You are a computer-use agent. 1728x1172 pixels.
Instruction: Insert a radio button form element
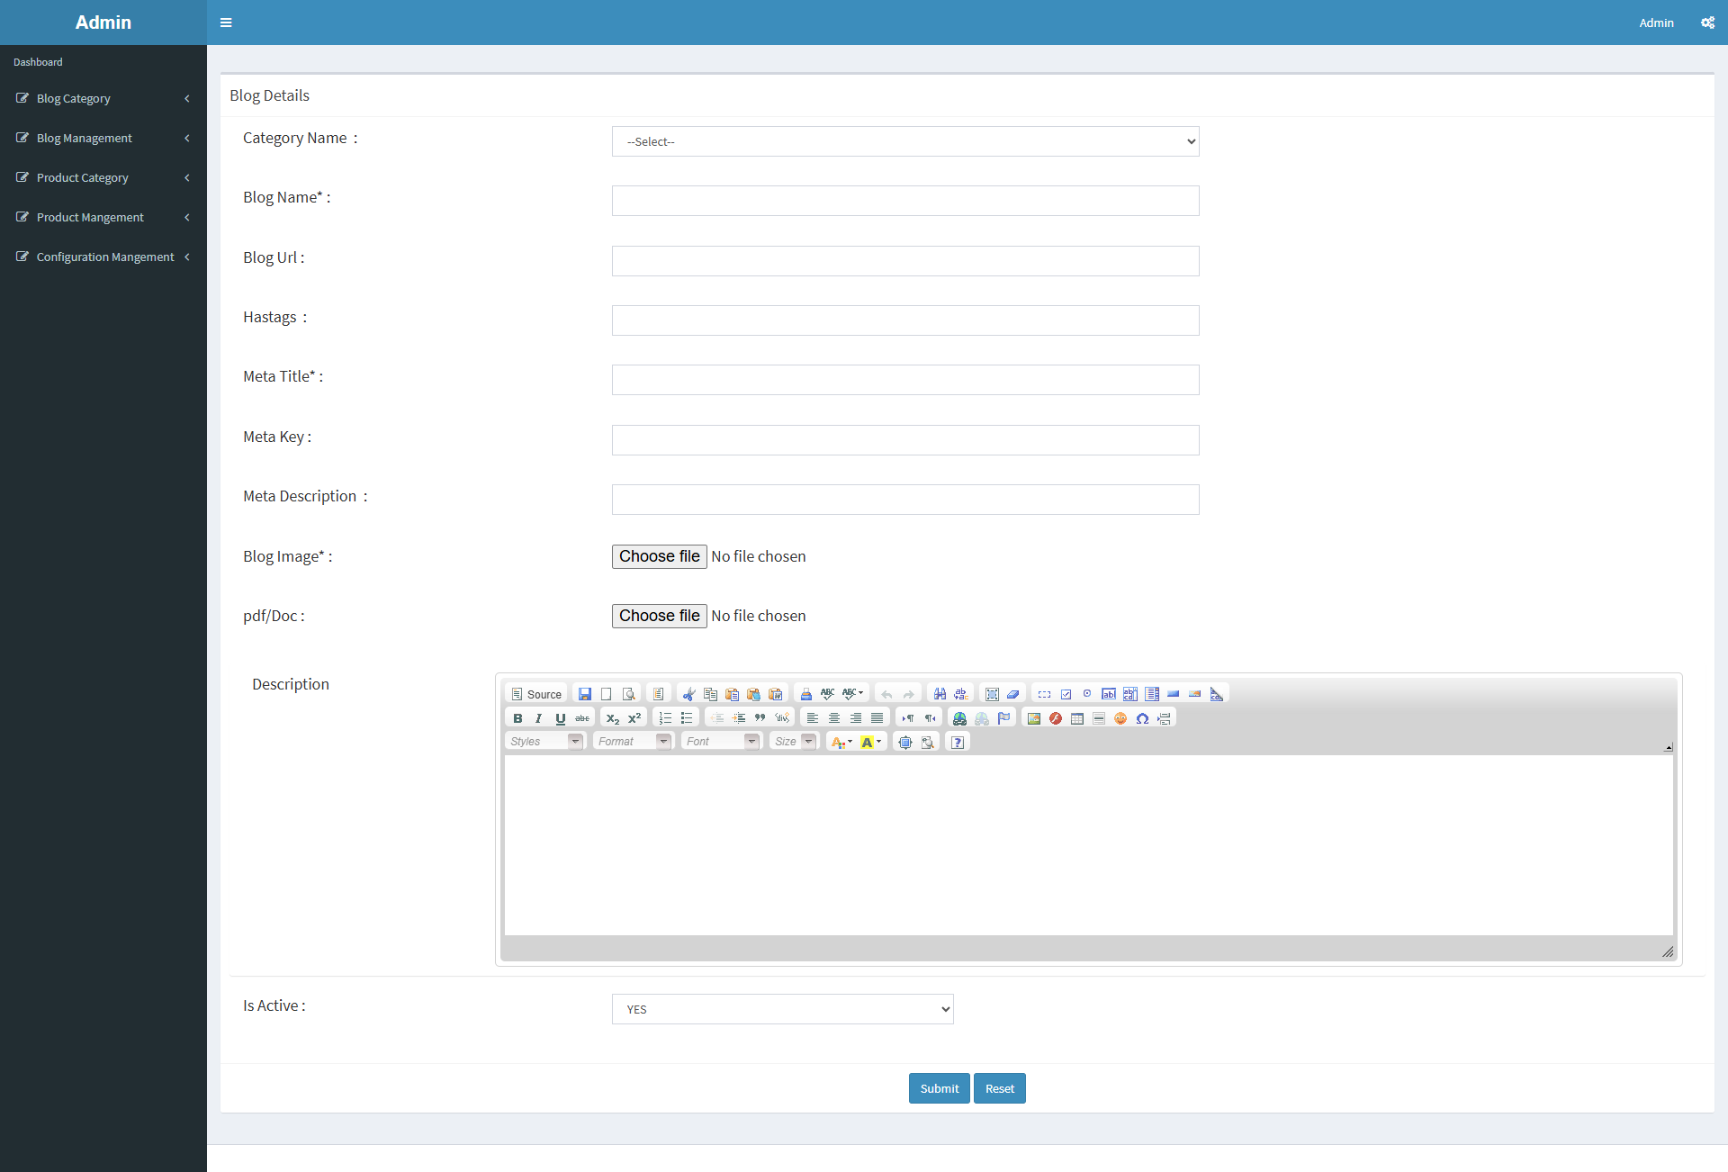pyautogui.click(x=1087, y=694)
